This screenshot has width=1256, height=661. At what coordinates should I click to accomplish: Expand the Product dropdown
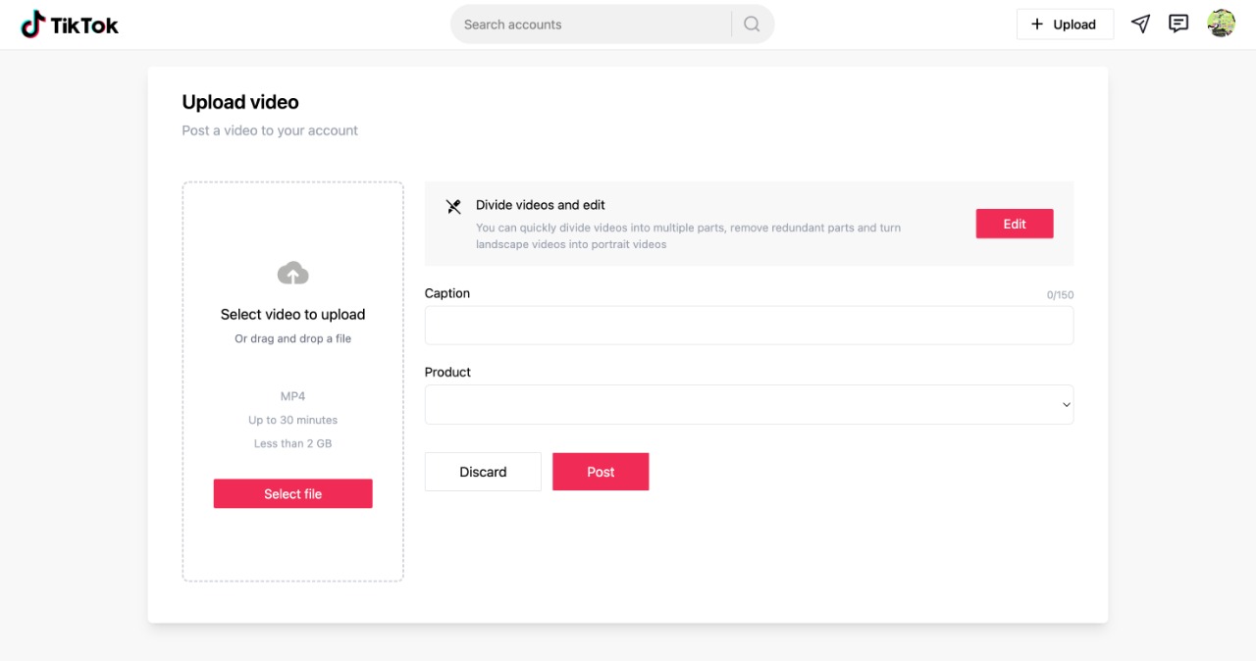click(x=749, y=404)
